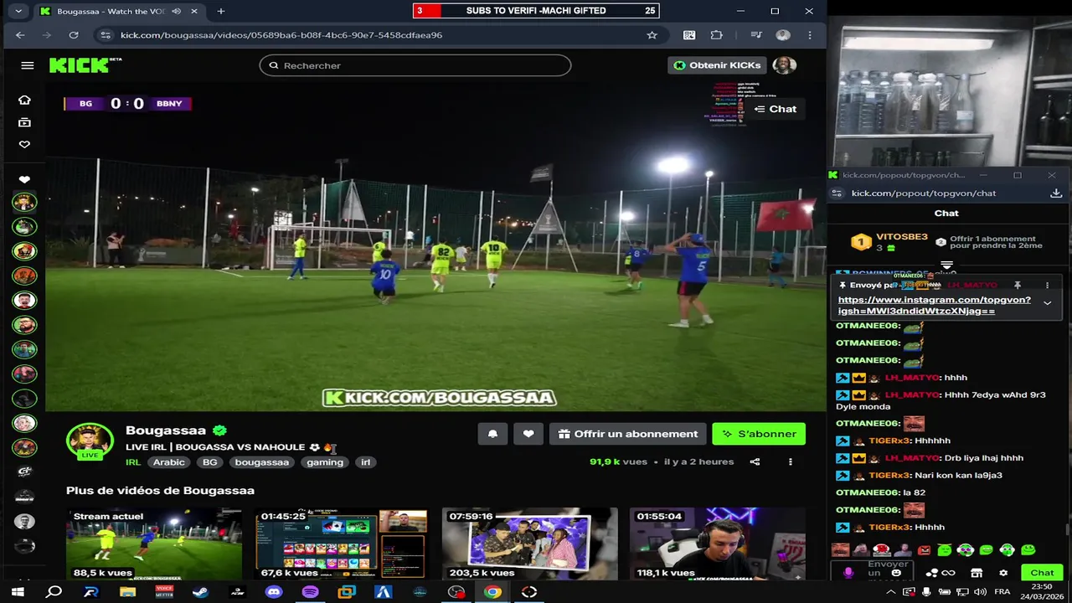Bookmark this page with star icon
The width and height of the screenshot is (1072, 603).
coord(652,35)
